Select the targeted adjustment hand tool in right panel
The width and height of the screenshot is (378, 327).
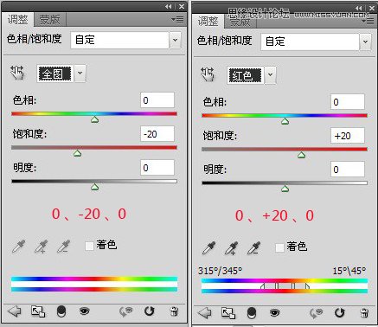point(208,74)
